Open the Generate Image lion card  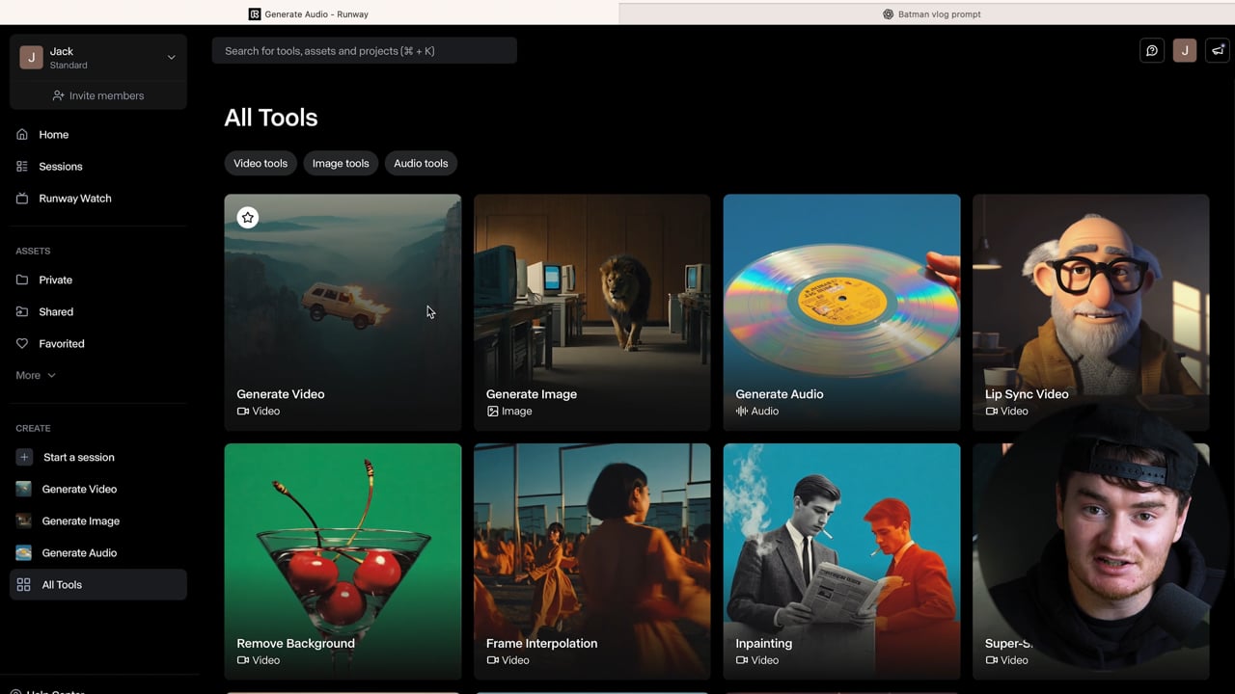click(x=591, y=312)
